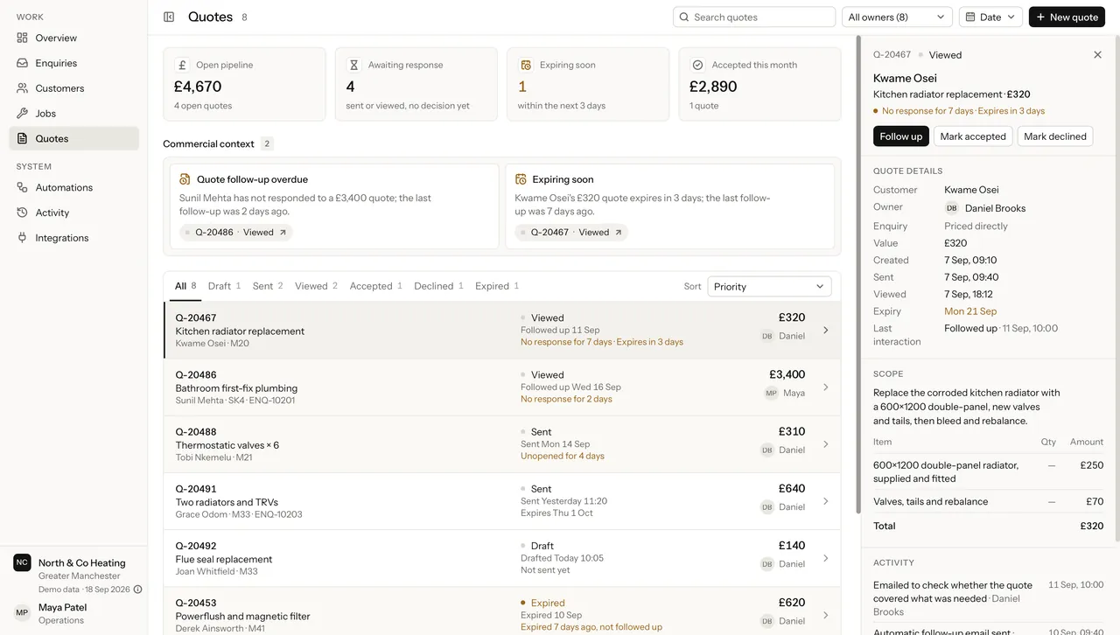Click the Activity history icon
Viewport: 1120px width, 635px height.
click(x=23, y=213)
